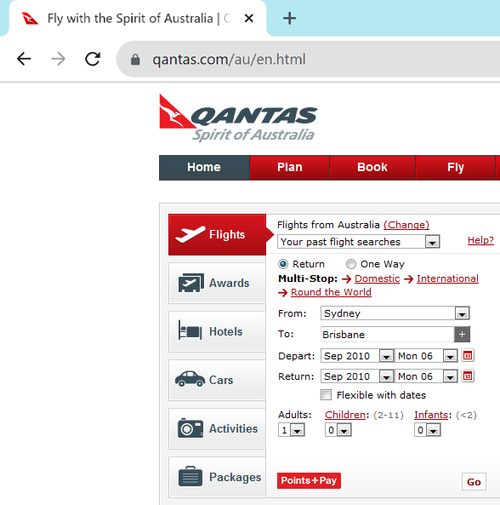Screen dimensions: 500x505
Task: Open the Fly navigation menu
Action: tap(456, 168)
